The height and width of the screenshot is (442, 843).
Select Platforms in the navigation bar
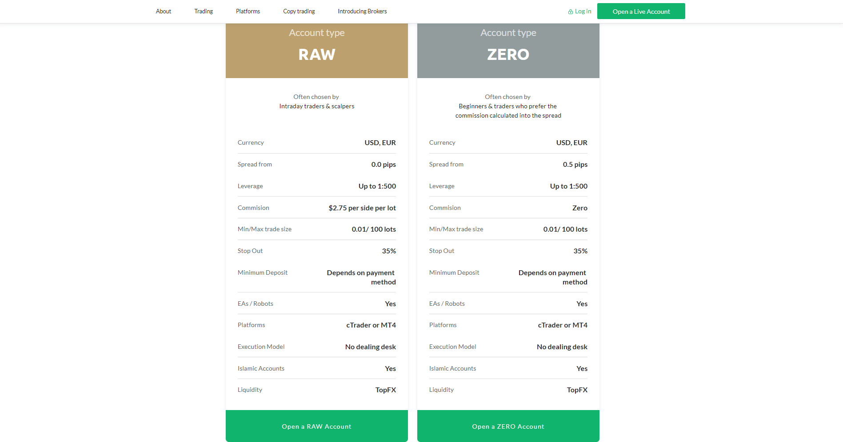tap(248, 12)
